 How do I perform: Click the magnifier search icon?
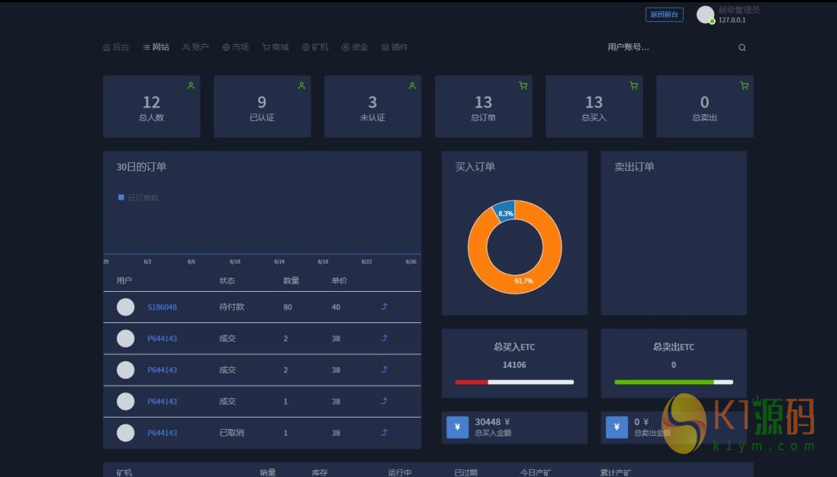click(x=742, y=47)
